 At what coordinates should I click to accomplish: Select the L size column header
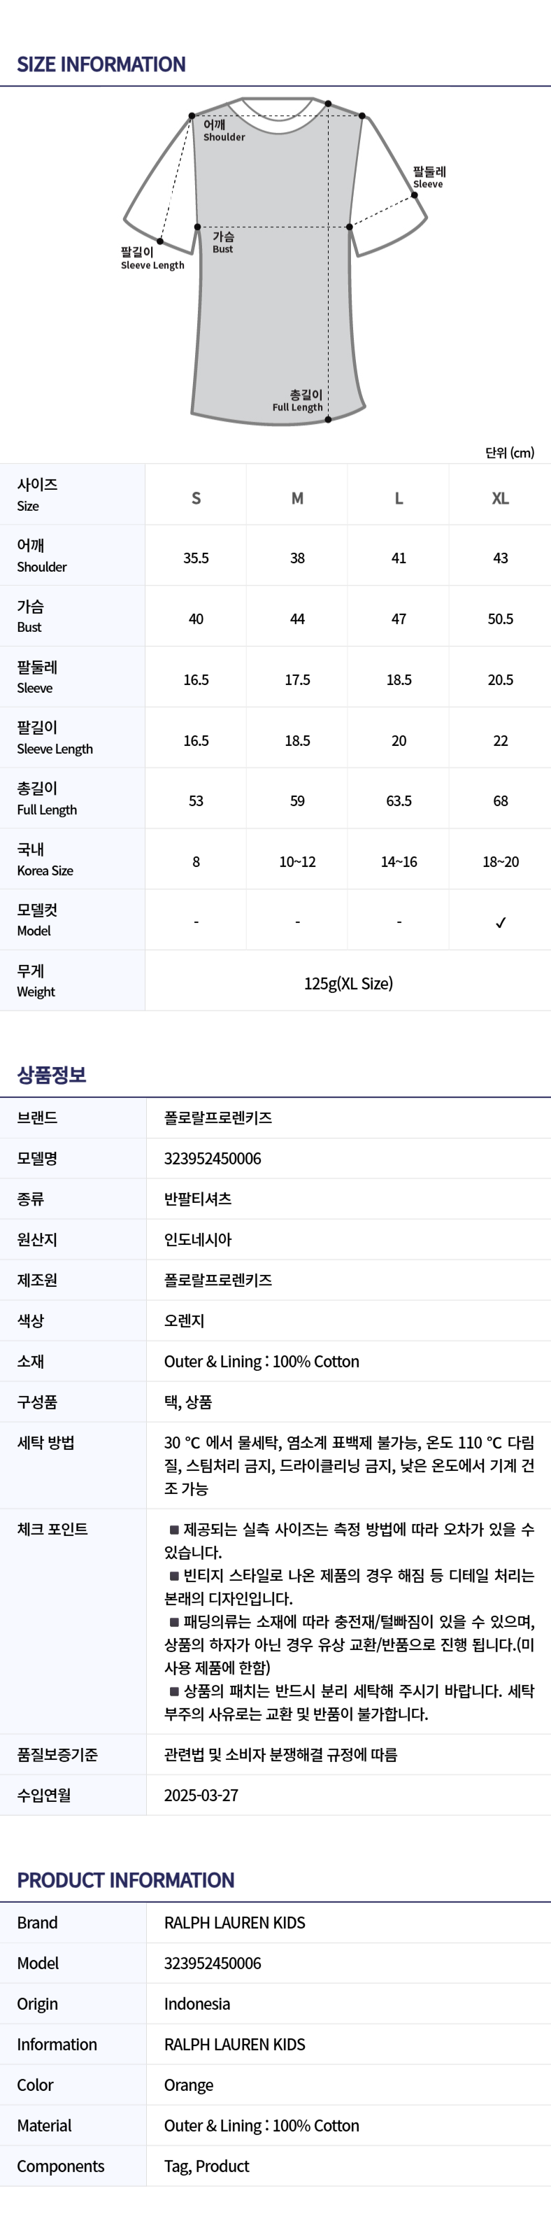399,498
